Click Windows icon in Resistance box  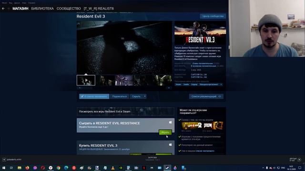tap(170, 123)
